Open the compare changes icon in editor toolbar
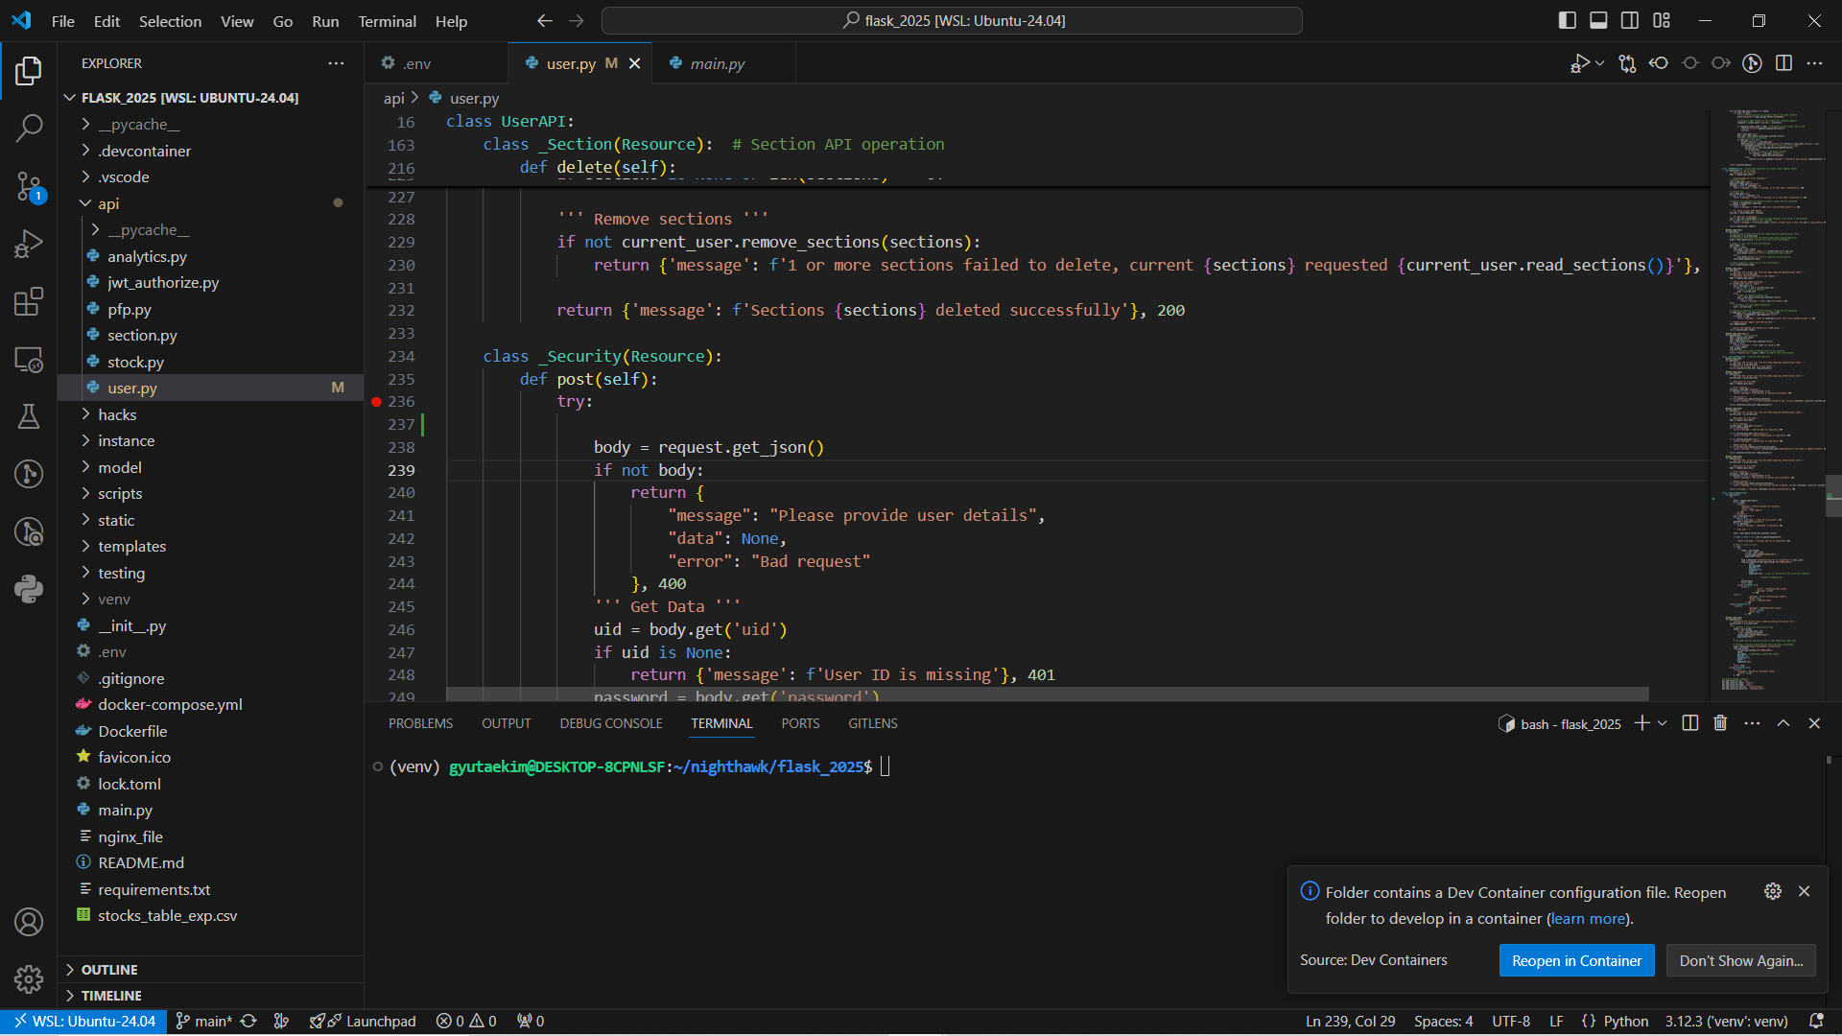Screen dimensions: 1842x1036 pos(1627,63)
